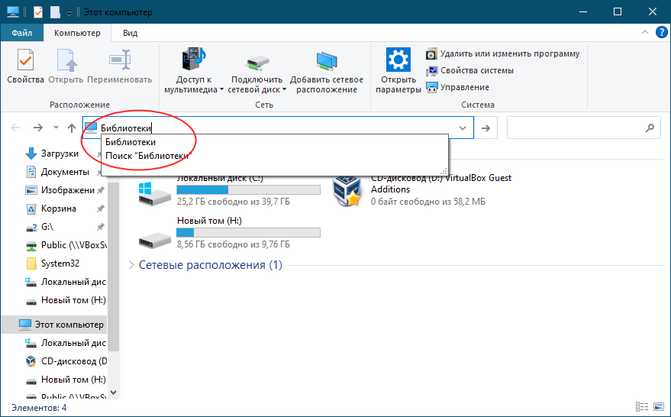Click the new folder icon in title bar
The height and width of the screenshot is (417, 671).
(x=55, y=12)
